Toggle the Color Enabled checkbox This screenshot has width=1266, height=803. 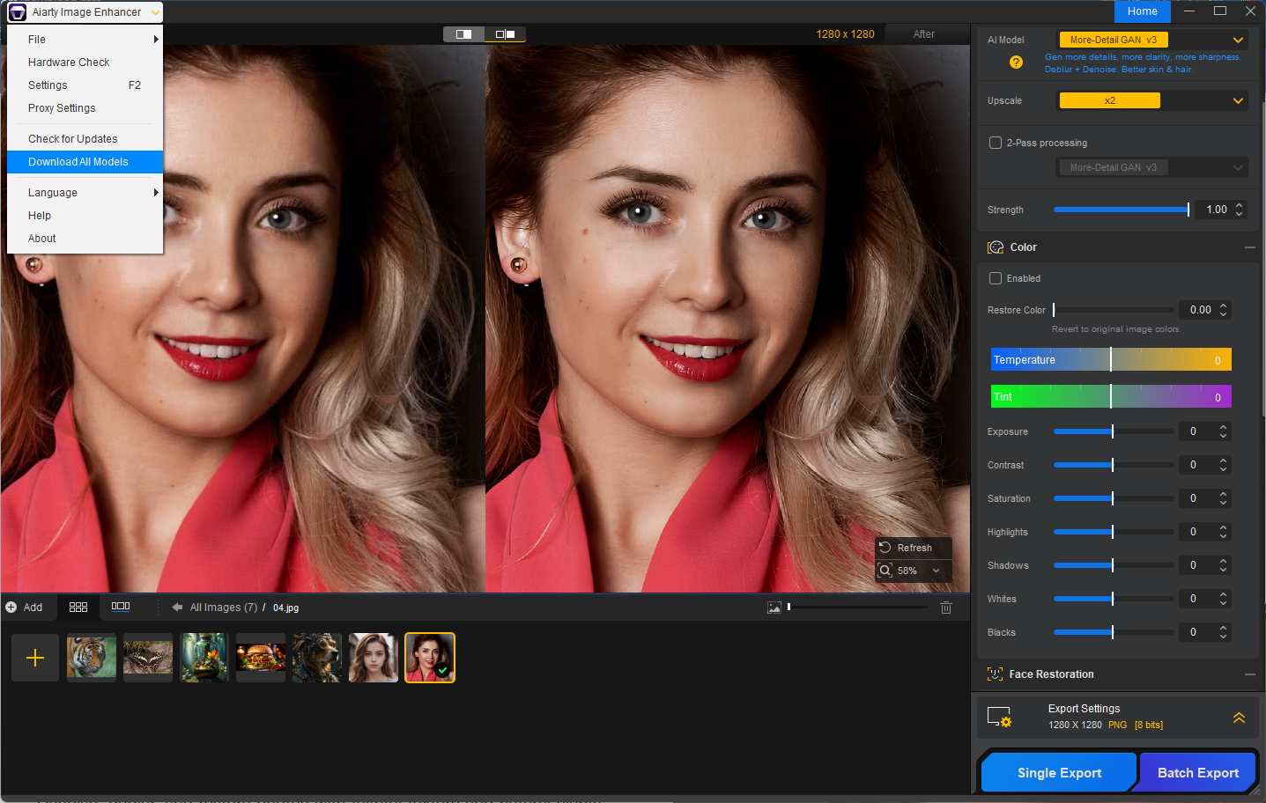pyautogui.click(x=996, y=278)
